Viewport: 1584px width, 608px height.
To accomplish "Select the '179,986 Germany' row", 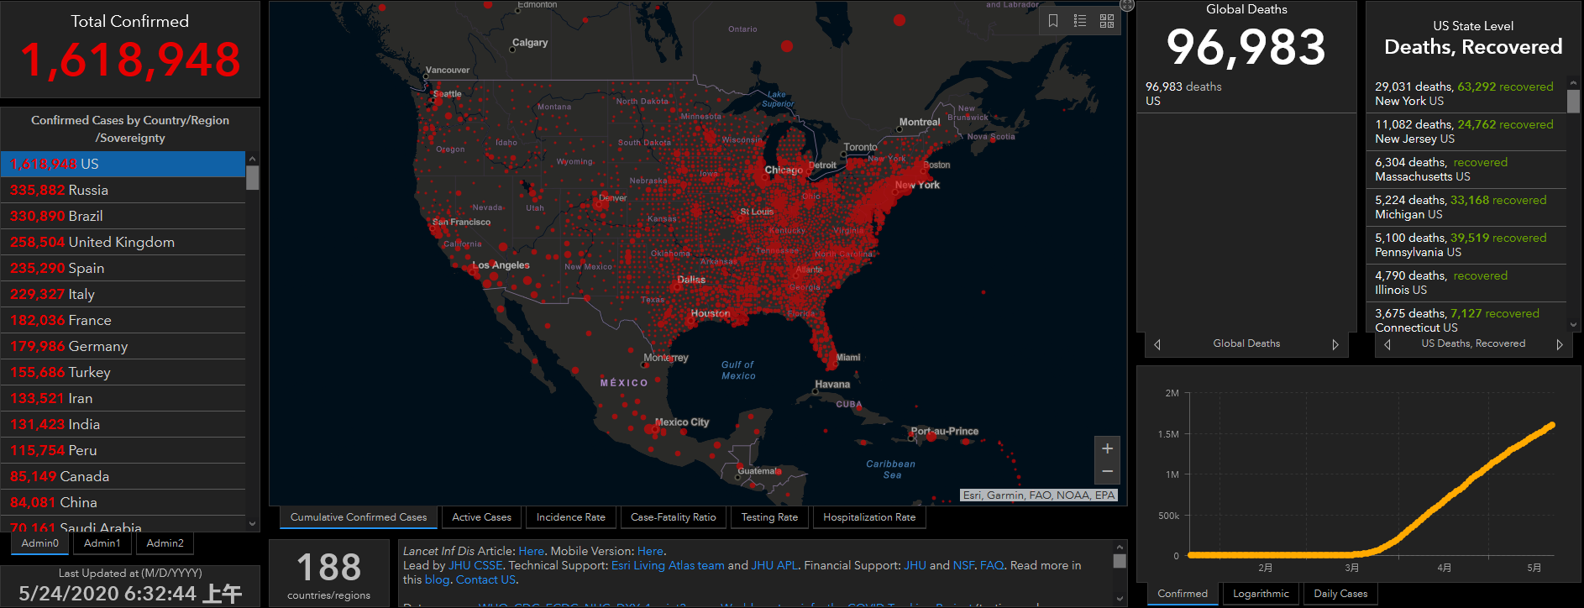I will (123, 346).
